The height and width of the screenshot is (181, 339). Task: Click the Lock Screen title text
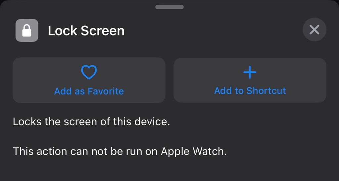pyautogui.click(x=86, y=30)
